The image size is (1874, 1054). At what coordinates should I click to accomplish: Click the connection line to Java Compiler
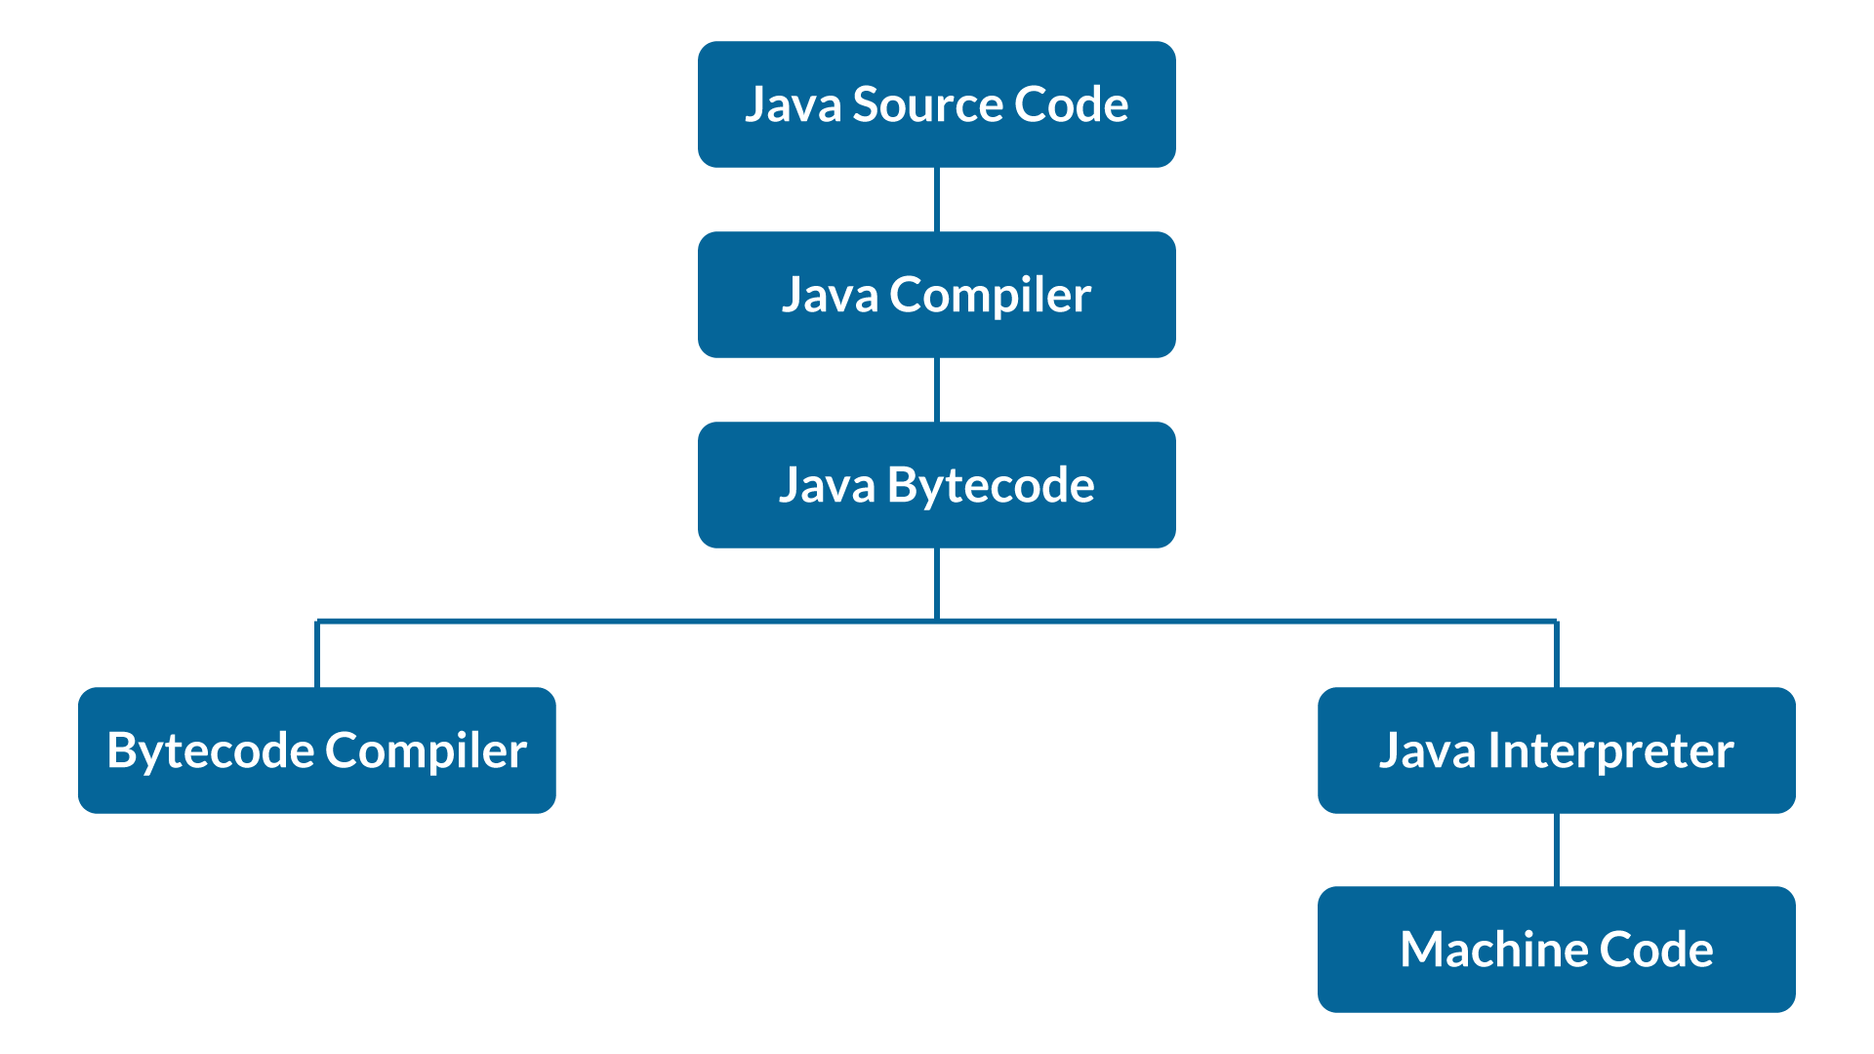coord(936,199)
